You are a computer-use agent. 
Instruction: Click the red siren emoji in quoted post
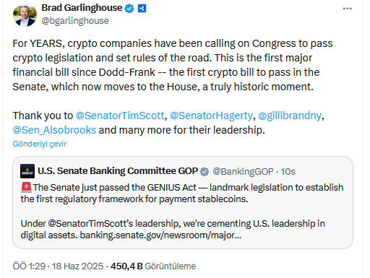(26, 188)
